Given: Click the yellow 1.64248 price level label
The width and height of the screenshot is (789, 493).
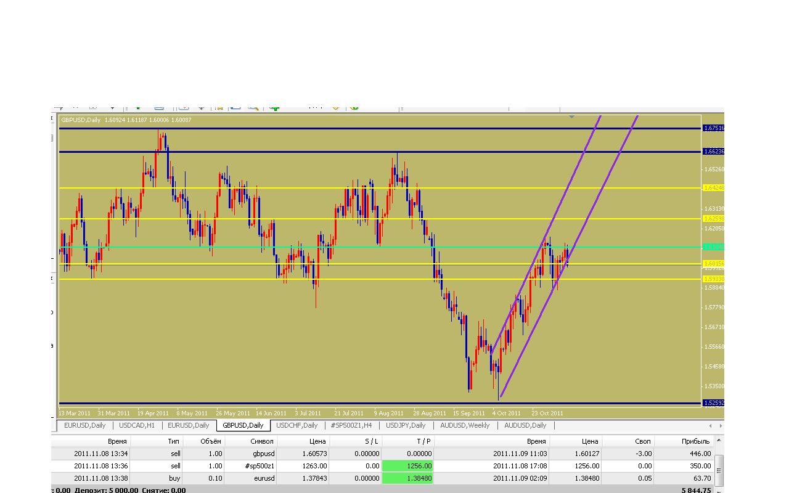Looking at the screenshot, I should (713, 188).
